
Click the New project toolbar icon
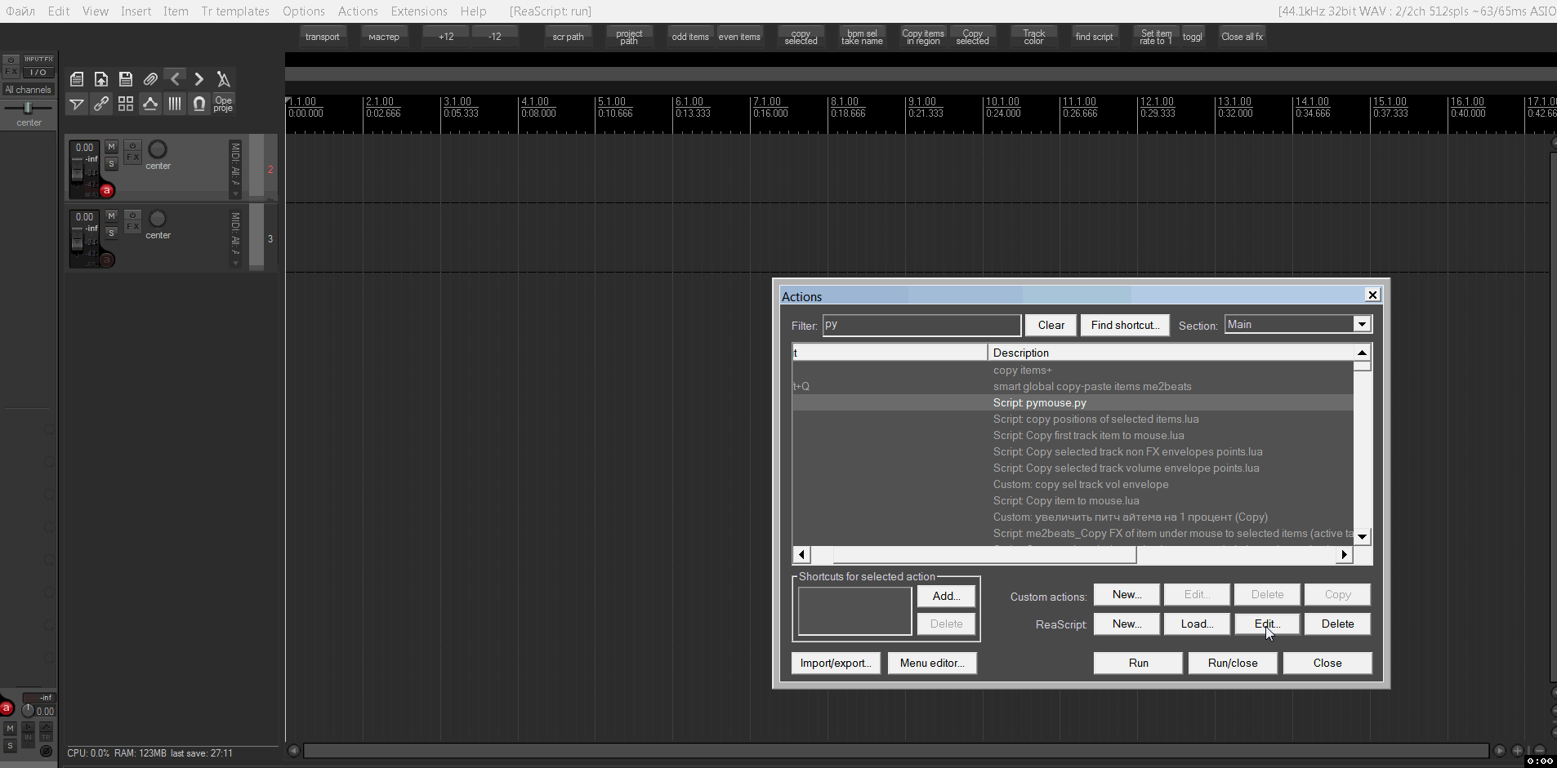(x=77, y=79)
